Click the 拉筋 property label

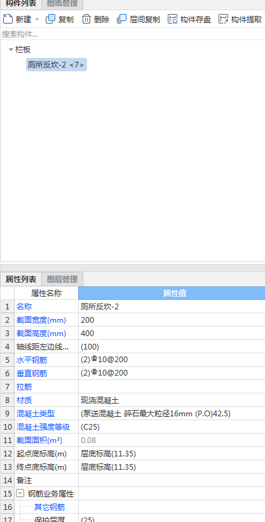click(x=24, y=386)
